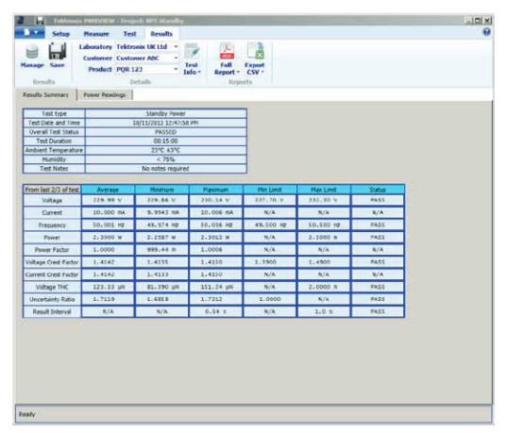Click the Current average 10.000 mA cell
The height and width of the screenshot is (433, 508).
(108, 212)
